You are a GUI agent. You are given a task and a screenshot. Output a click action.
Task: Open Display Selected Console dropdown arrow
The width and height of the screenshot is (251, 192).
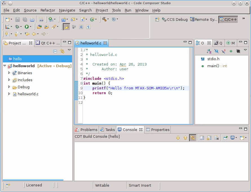(236, 138)
